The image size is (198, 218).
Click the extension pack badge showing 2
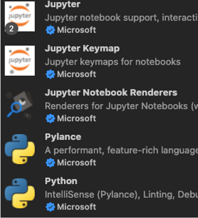tap(11, 29)
